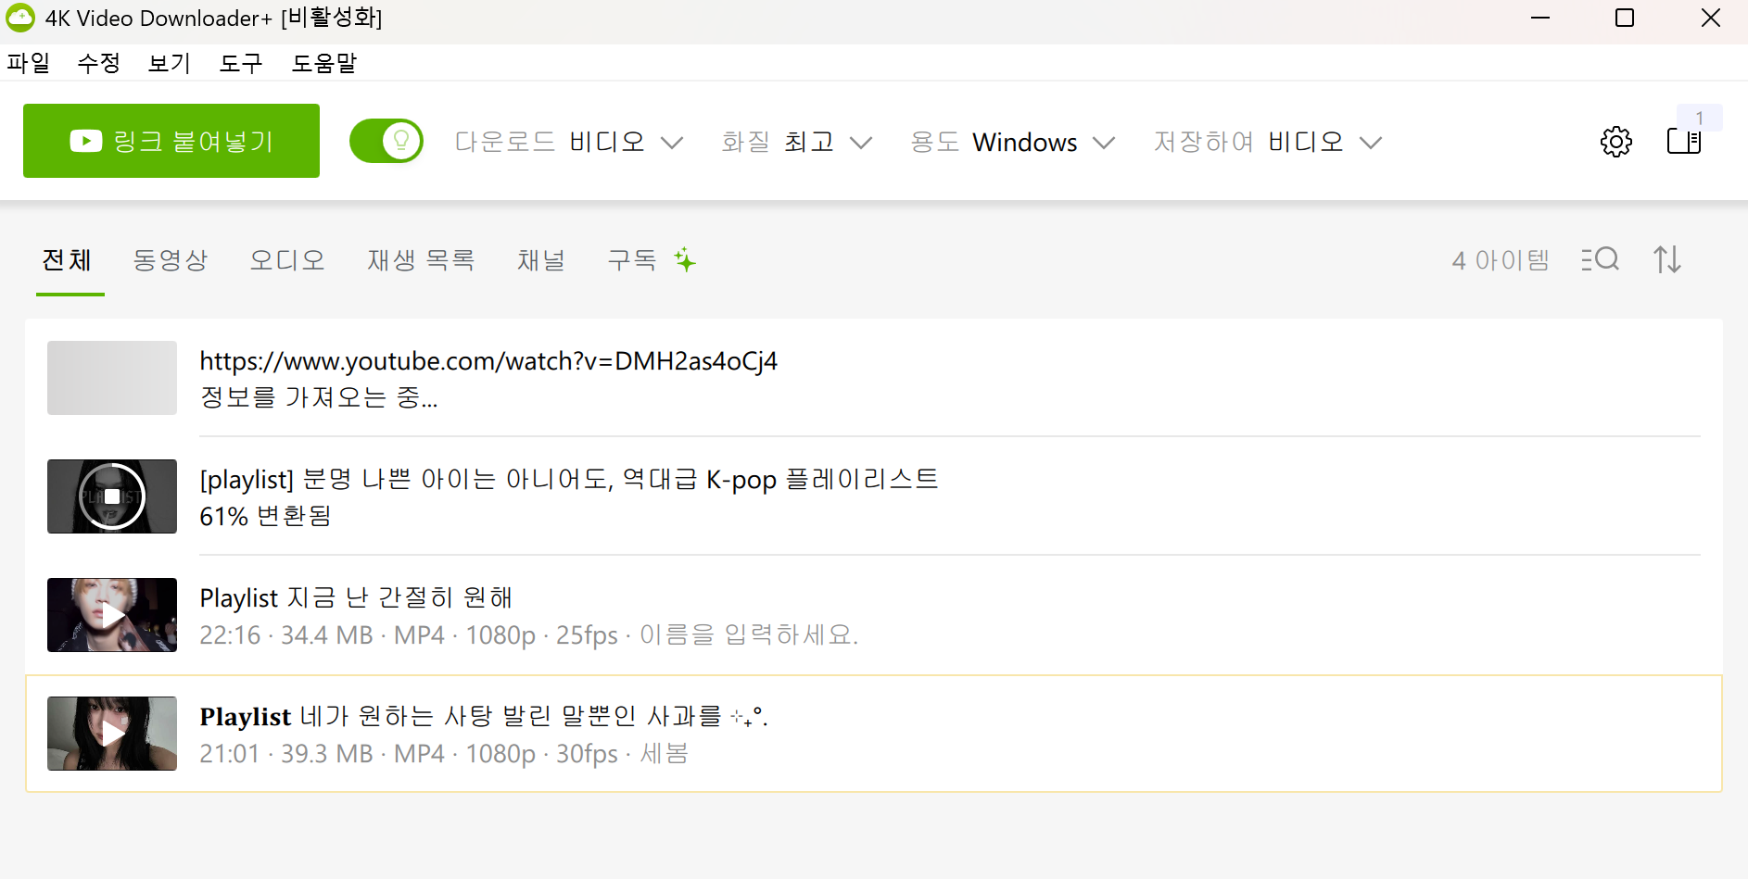The width and height of the screenshot is (1748, 879).
Task: Expand the 화질 최고 quality dropdown
Action: coord(797,142)
